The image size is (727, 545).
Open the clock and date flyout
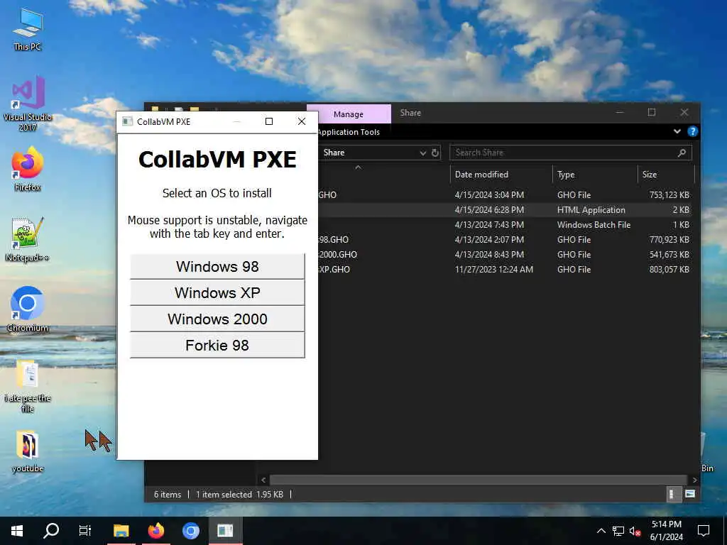pyautogui.click(x=666, y=531)
